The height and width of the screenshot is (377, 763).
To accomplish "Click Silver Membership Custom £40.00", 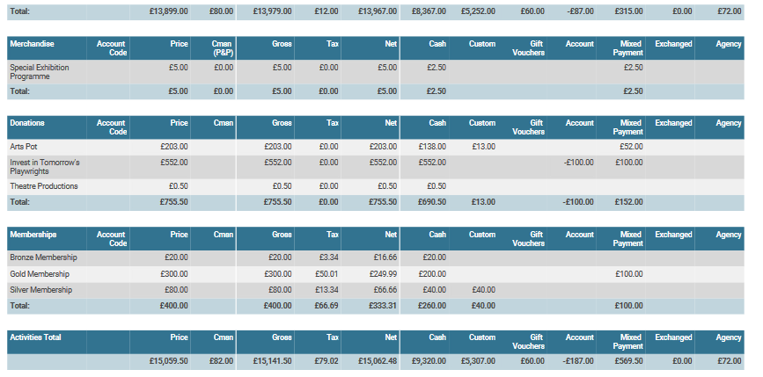I will tap(484, 290).
